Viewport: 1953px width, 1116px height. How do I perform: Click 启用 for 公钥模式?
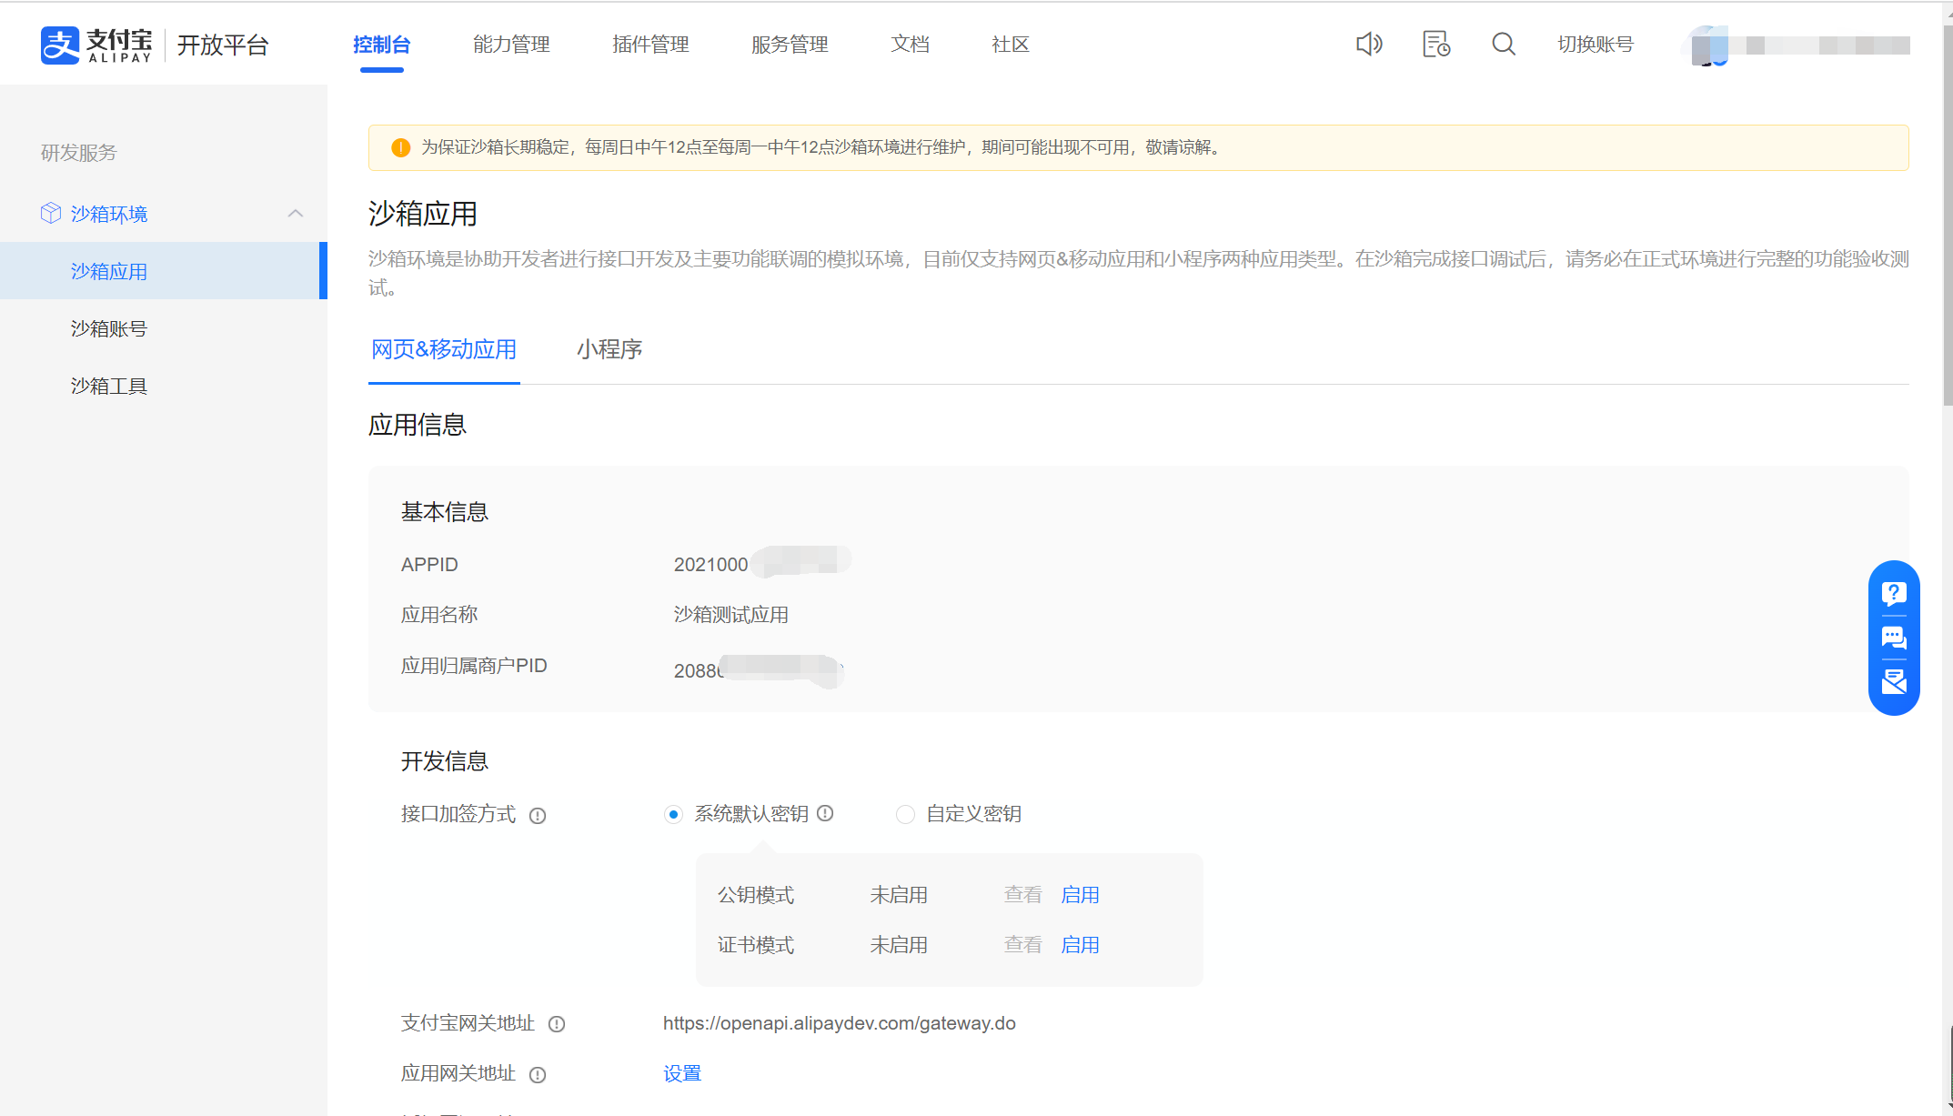[x=1080, y=895]
